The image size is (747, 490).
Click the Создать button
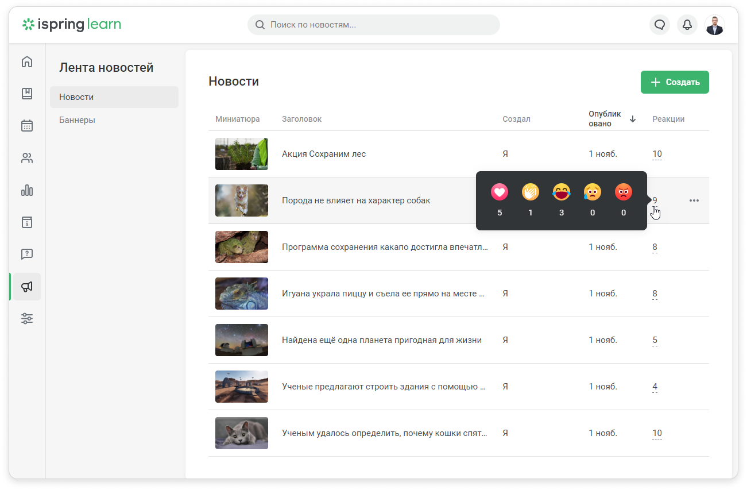[675, 82]
